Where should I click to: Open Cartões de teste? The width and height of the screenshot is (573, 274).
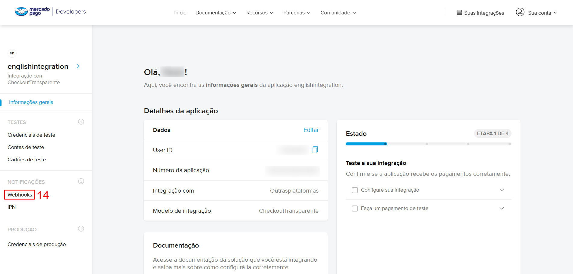[27, 160]
